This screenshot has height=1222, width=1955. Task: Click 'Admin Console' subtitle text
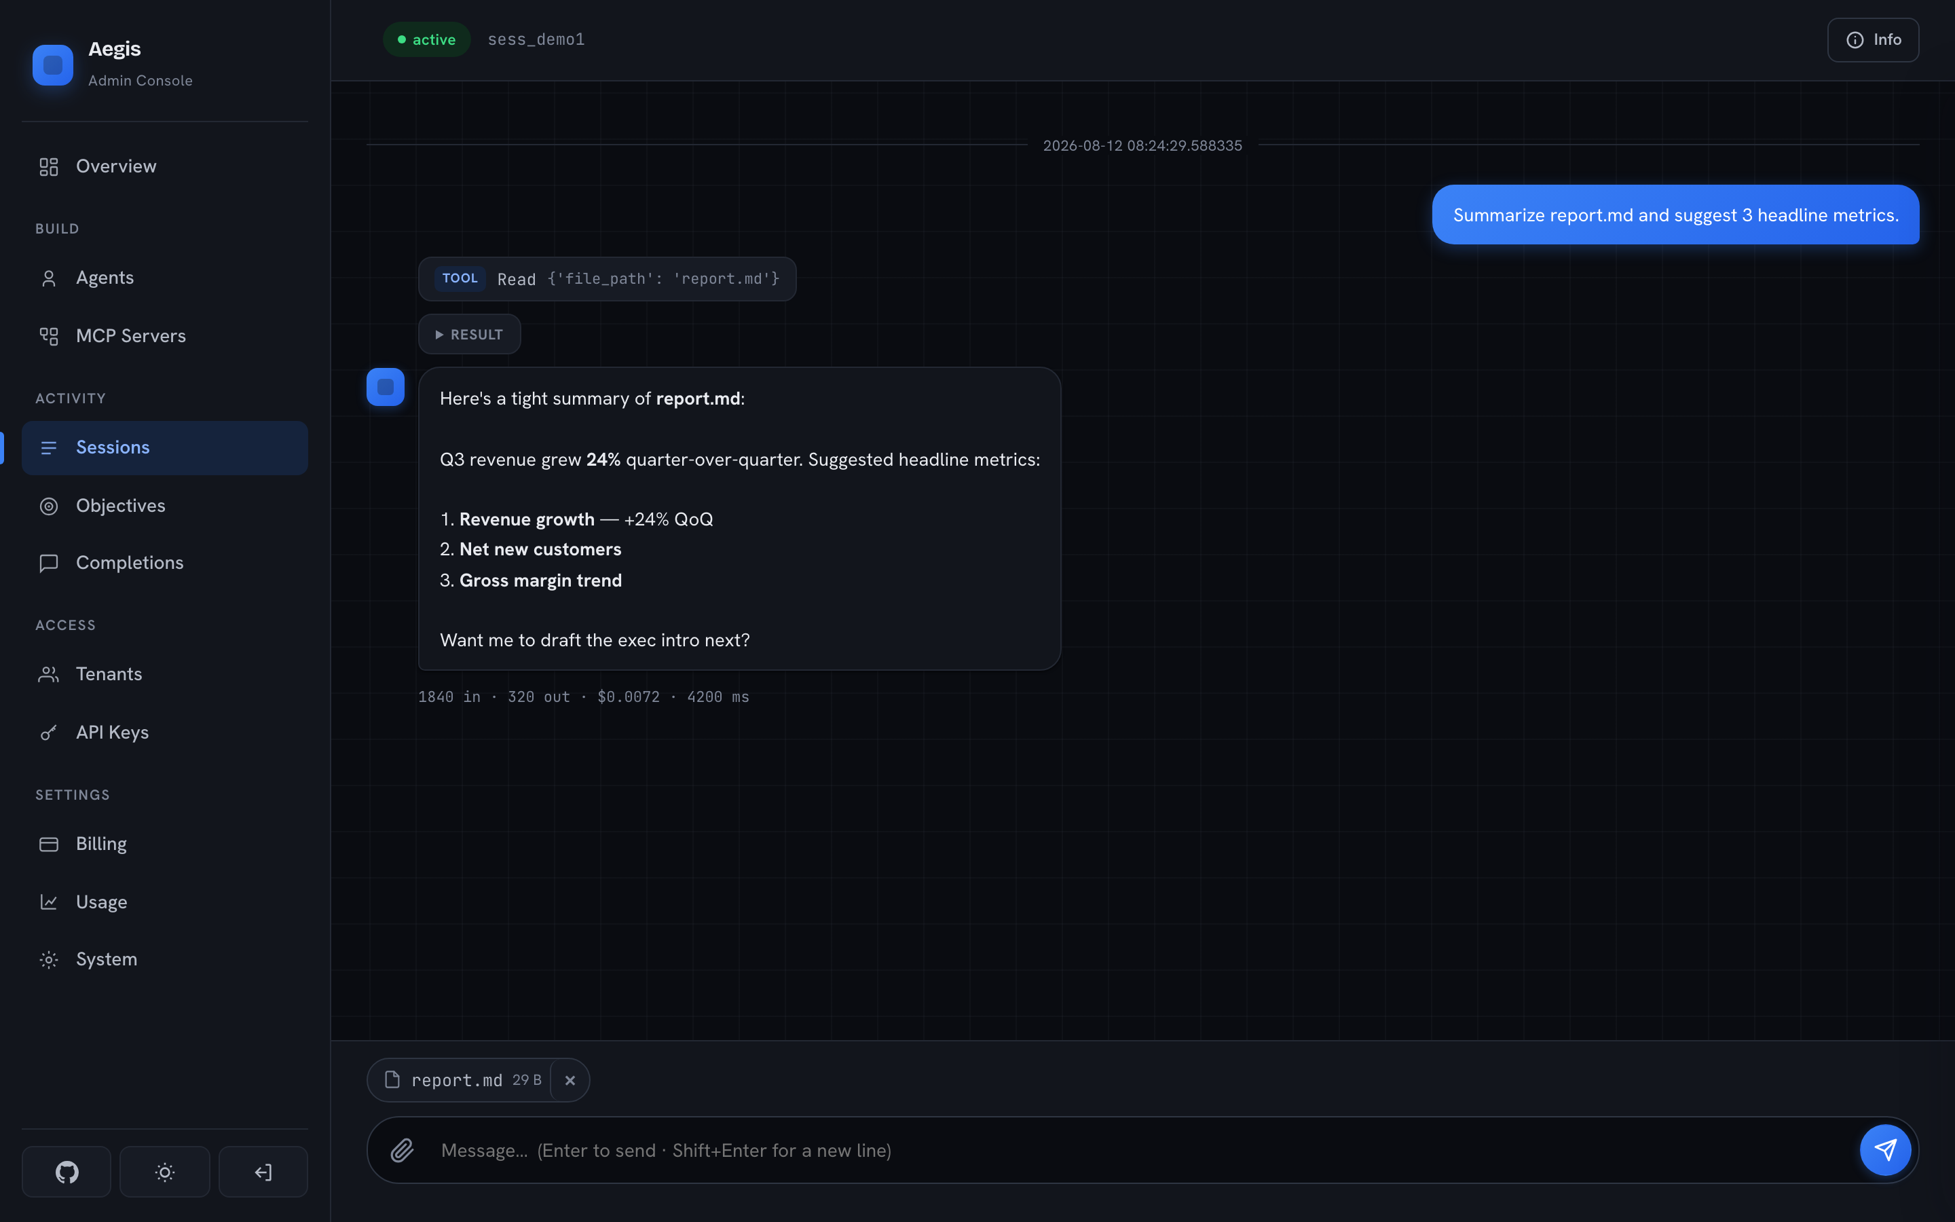point(141,81)
